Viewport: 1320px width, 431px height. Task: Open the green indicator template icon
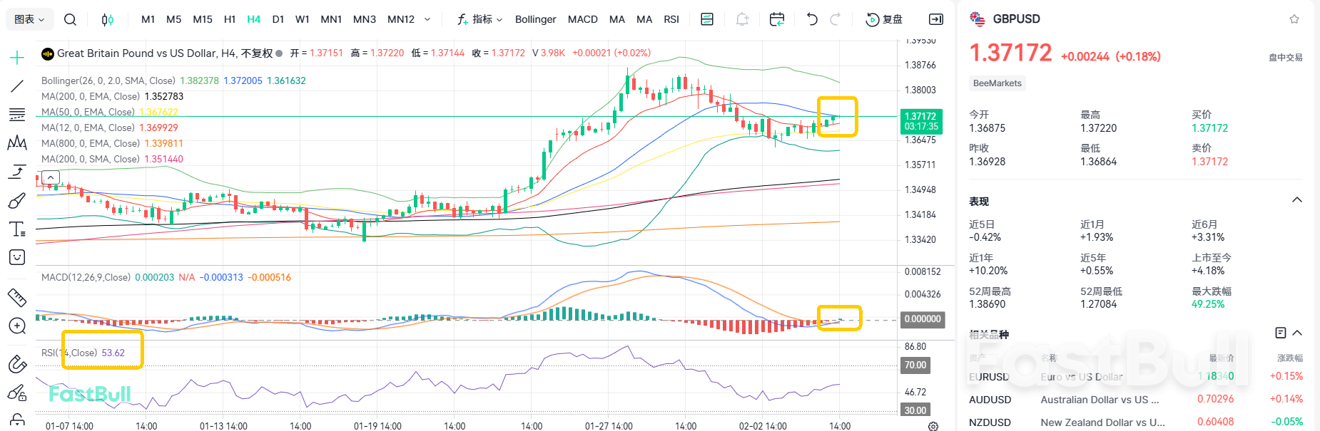[x=707, y=19]
